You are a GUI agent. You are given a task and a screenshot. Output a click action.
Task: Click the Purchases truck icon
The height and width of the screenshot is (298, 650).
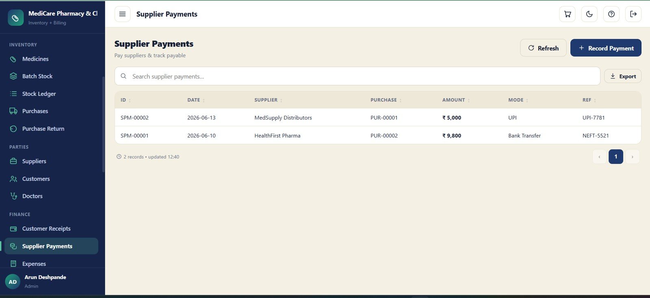13,111
